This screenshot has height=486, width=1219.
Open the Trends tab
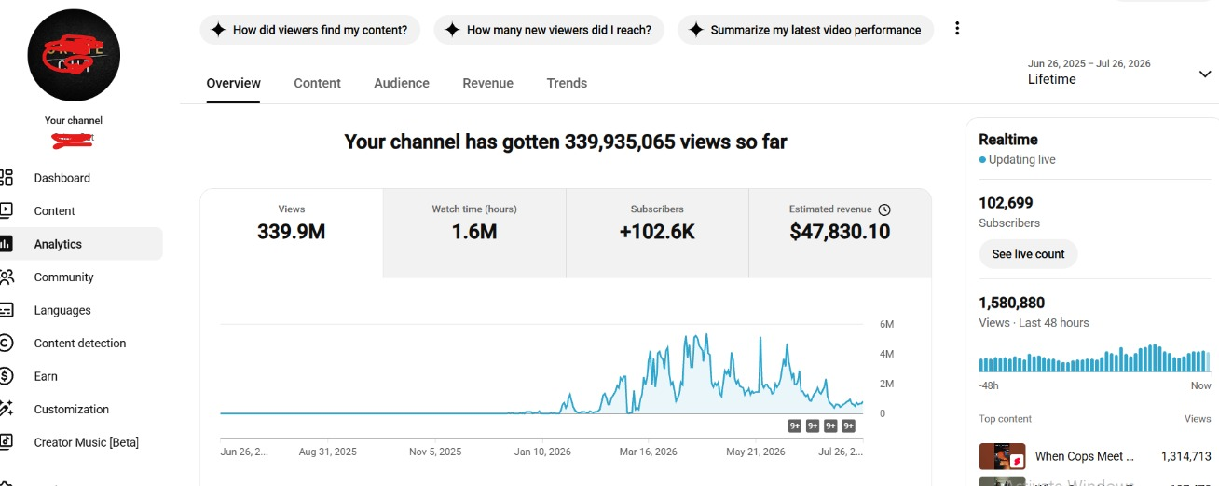(x=567, y=83)
